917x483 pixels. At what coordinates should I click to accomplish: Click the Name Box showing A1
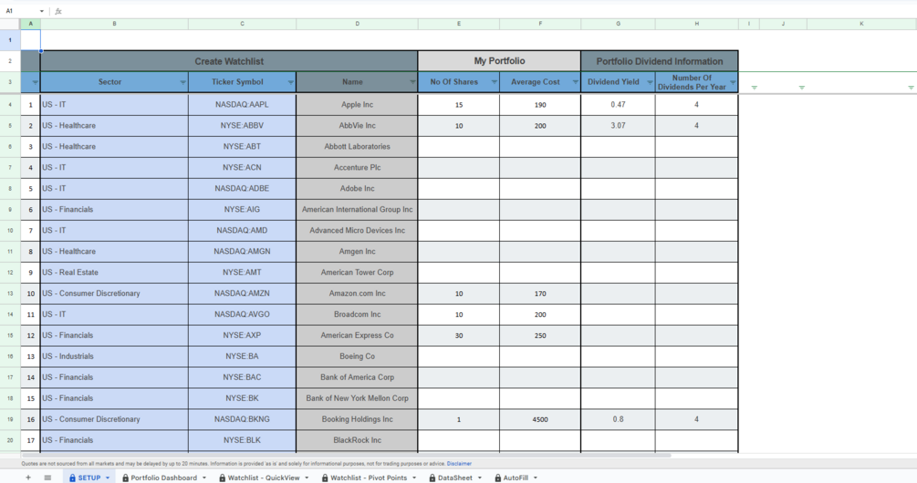tap(19, 11)
